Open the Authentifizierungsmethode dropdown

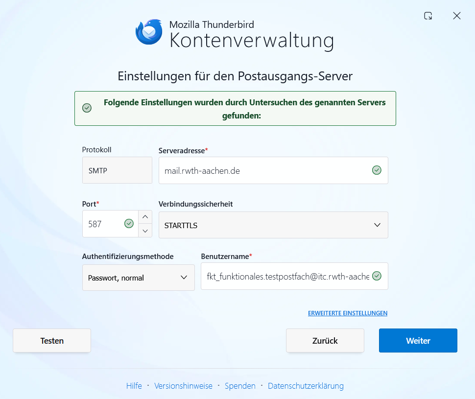pos(139,278)
